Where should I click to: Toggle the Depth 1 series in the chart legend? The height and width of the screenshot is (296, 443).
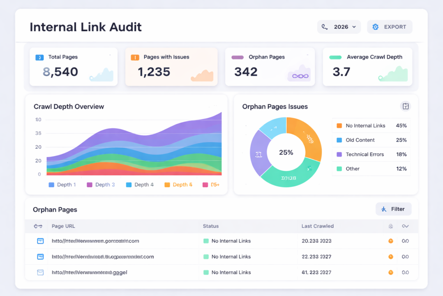(x=63, y=184)
